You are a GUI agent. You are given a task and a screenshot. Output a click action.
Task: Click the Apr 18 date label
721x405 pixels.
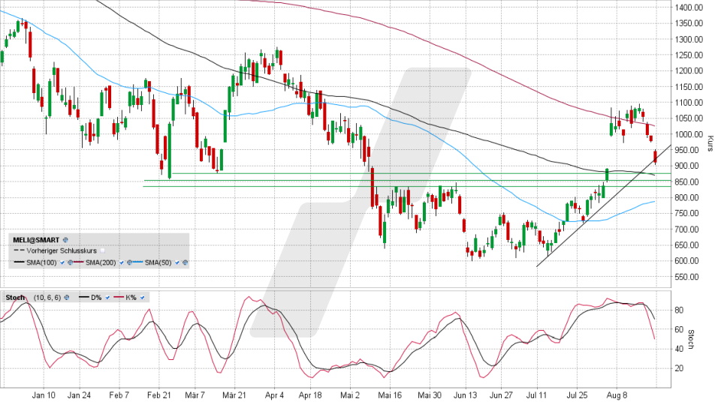click(310, 395)
